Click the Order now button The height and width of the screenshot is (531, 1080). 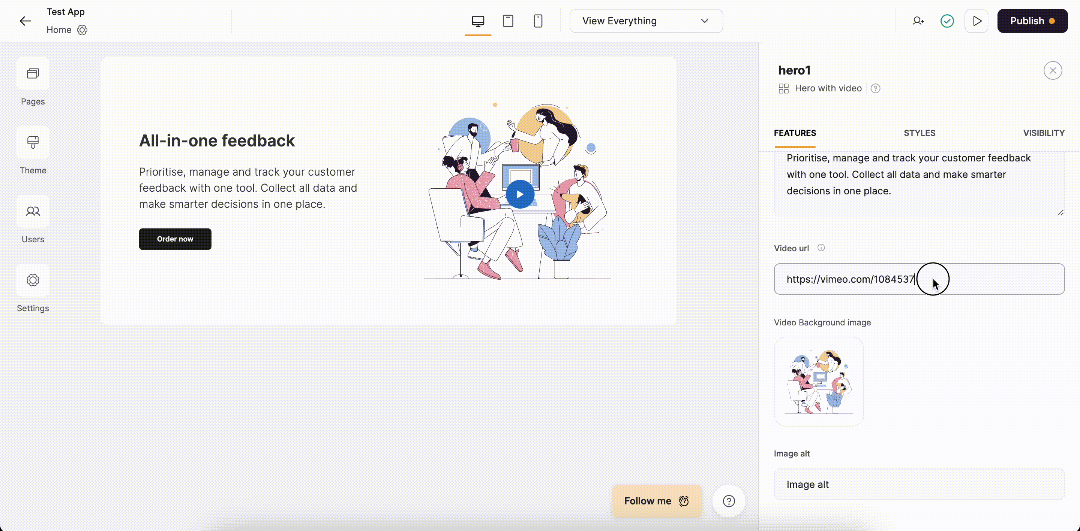pyautogui.click(x=175, y=239)
